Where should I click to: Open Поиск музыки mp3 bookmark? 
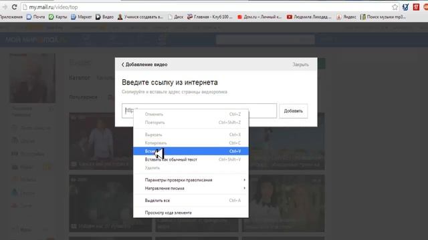[383, 17]
